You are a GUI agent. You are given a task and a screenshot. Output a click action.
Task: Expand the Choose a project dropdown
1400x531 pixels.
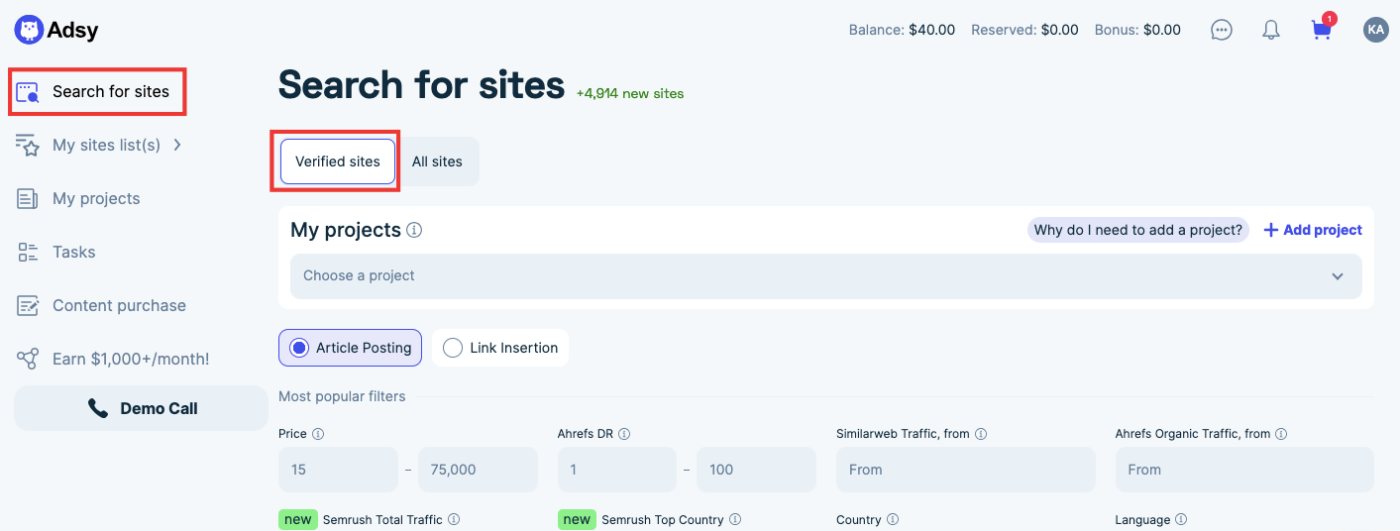click(825, 276)
